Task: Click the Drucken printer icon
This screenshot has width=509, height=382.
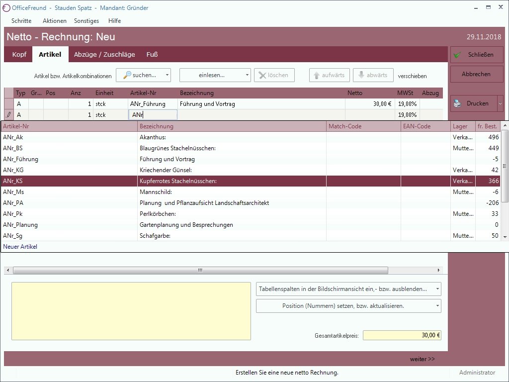Action: [457, 103]
